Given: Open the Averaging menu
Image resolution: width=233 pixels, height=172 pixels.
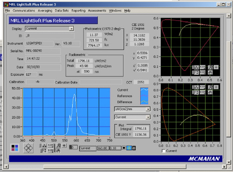Looking at the screenshot, I should [45, 11].
